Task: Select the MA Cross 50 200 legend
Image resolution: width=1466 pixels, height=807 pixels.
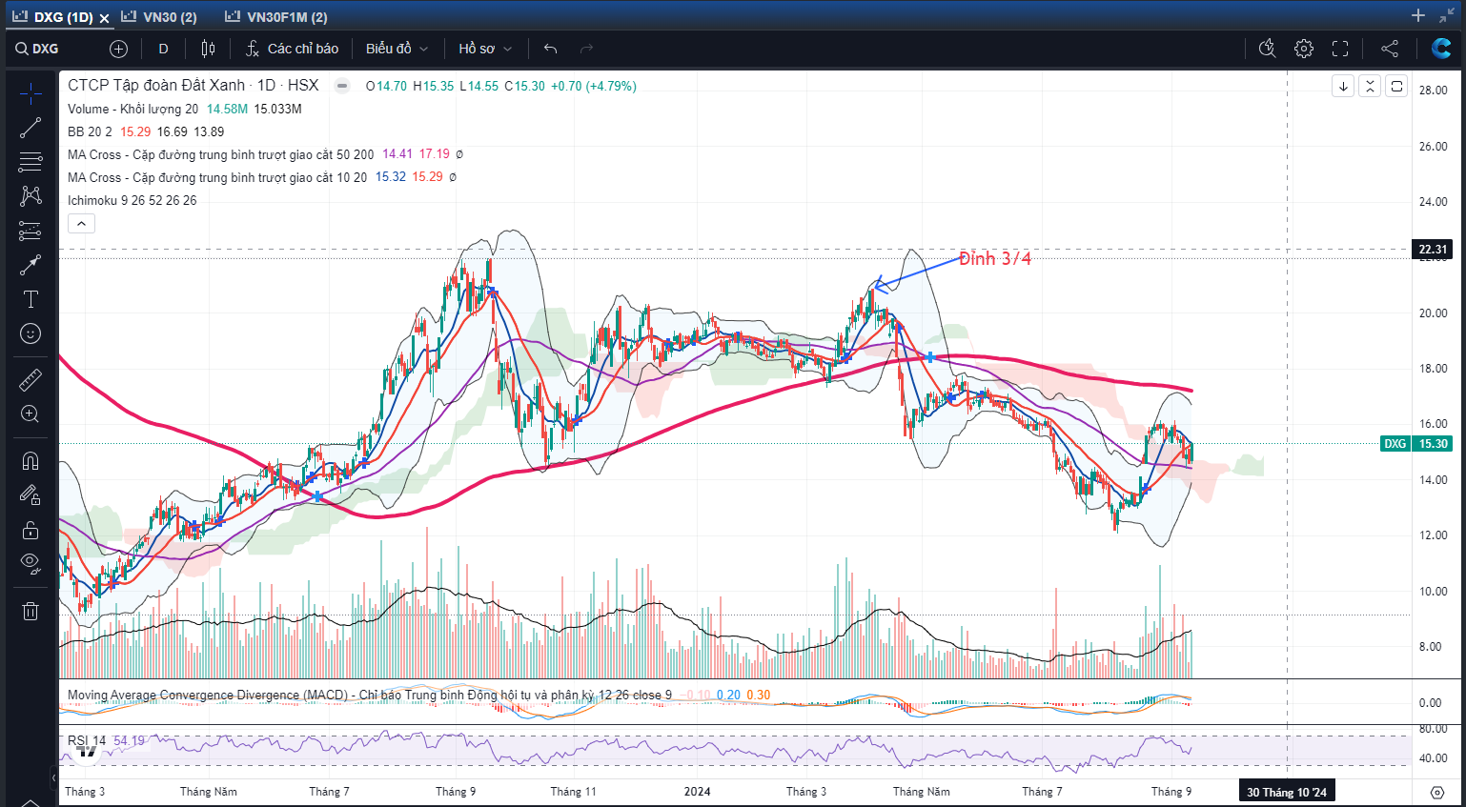Action: (x=220, y=154)
